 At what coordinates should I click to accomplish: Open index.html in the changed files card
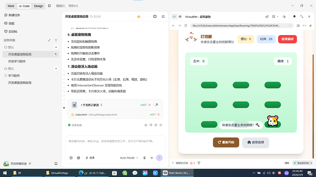pyautogui.click(x=115, y=115)
